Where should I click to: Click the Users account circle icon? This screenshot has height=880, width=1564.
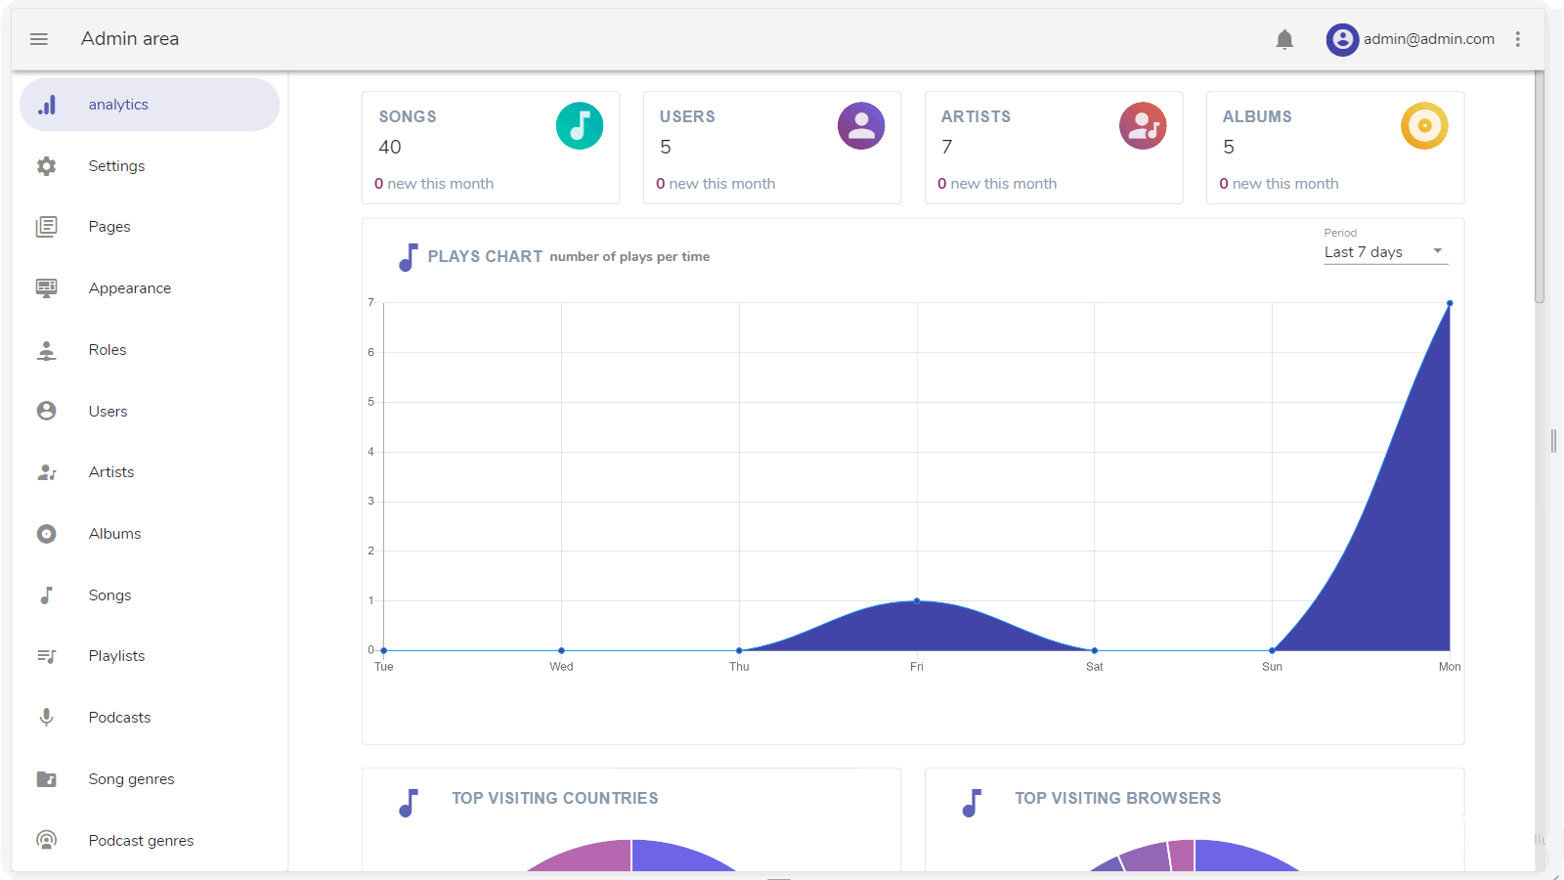[x=46, y=411]
